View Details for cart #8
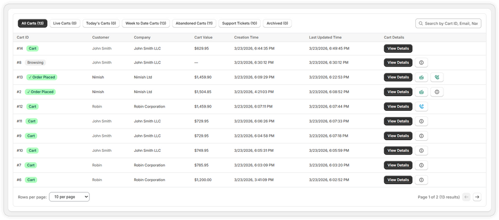The image size is (499, 220). point(398,63)
